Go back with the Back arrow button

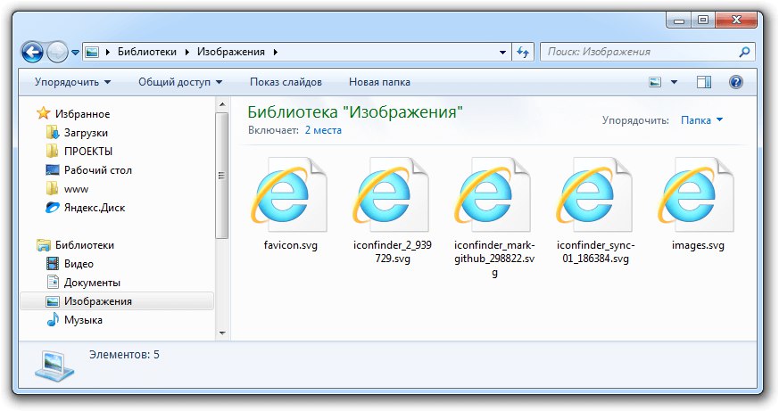[32, 52]
